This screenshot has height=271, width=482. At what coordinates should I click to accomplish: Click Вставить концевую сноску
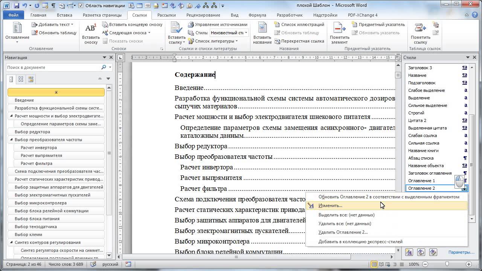[132, 24]
